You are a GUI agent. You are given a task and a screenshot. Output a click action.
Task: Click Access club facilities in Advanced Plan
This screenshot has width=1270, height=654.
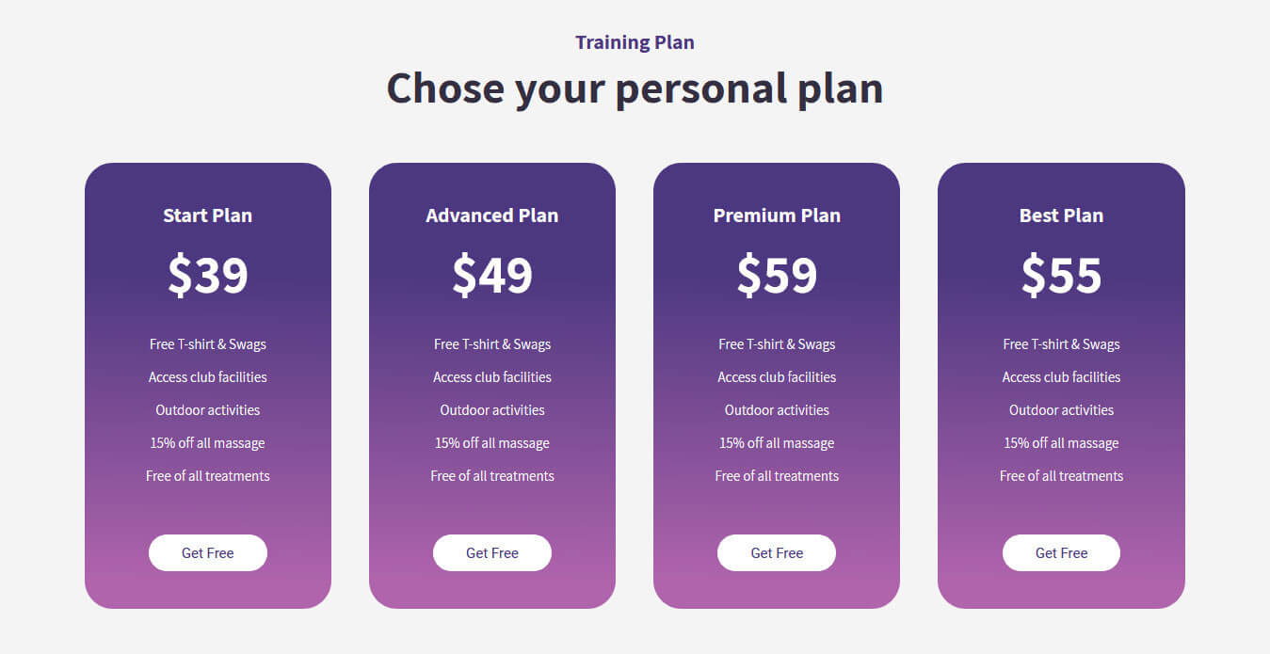coord(492,377)
